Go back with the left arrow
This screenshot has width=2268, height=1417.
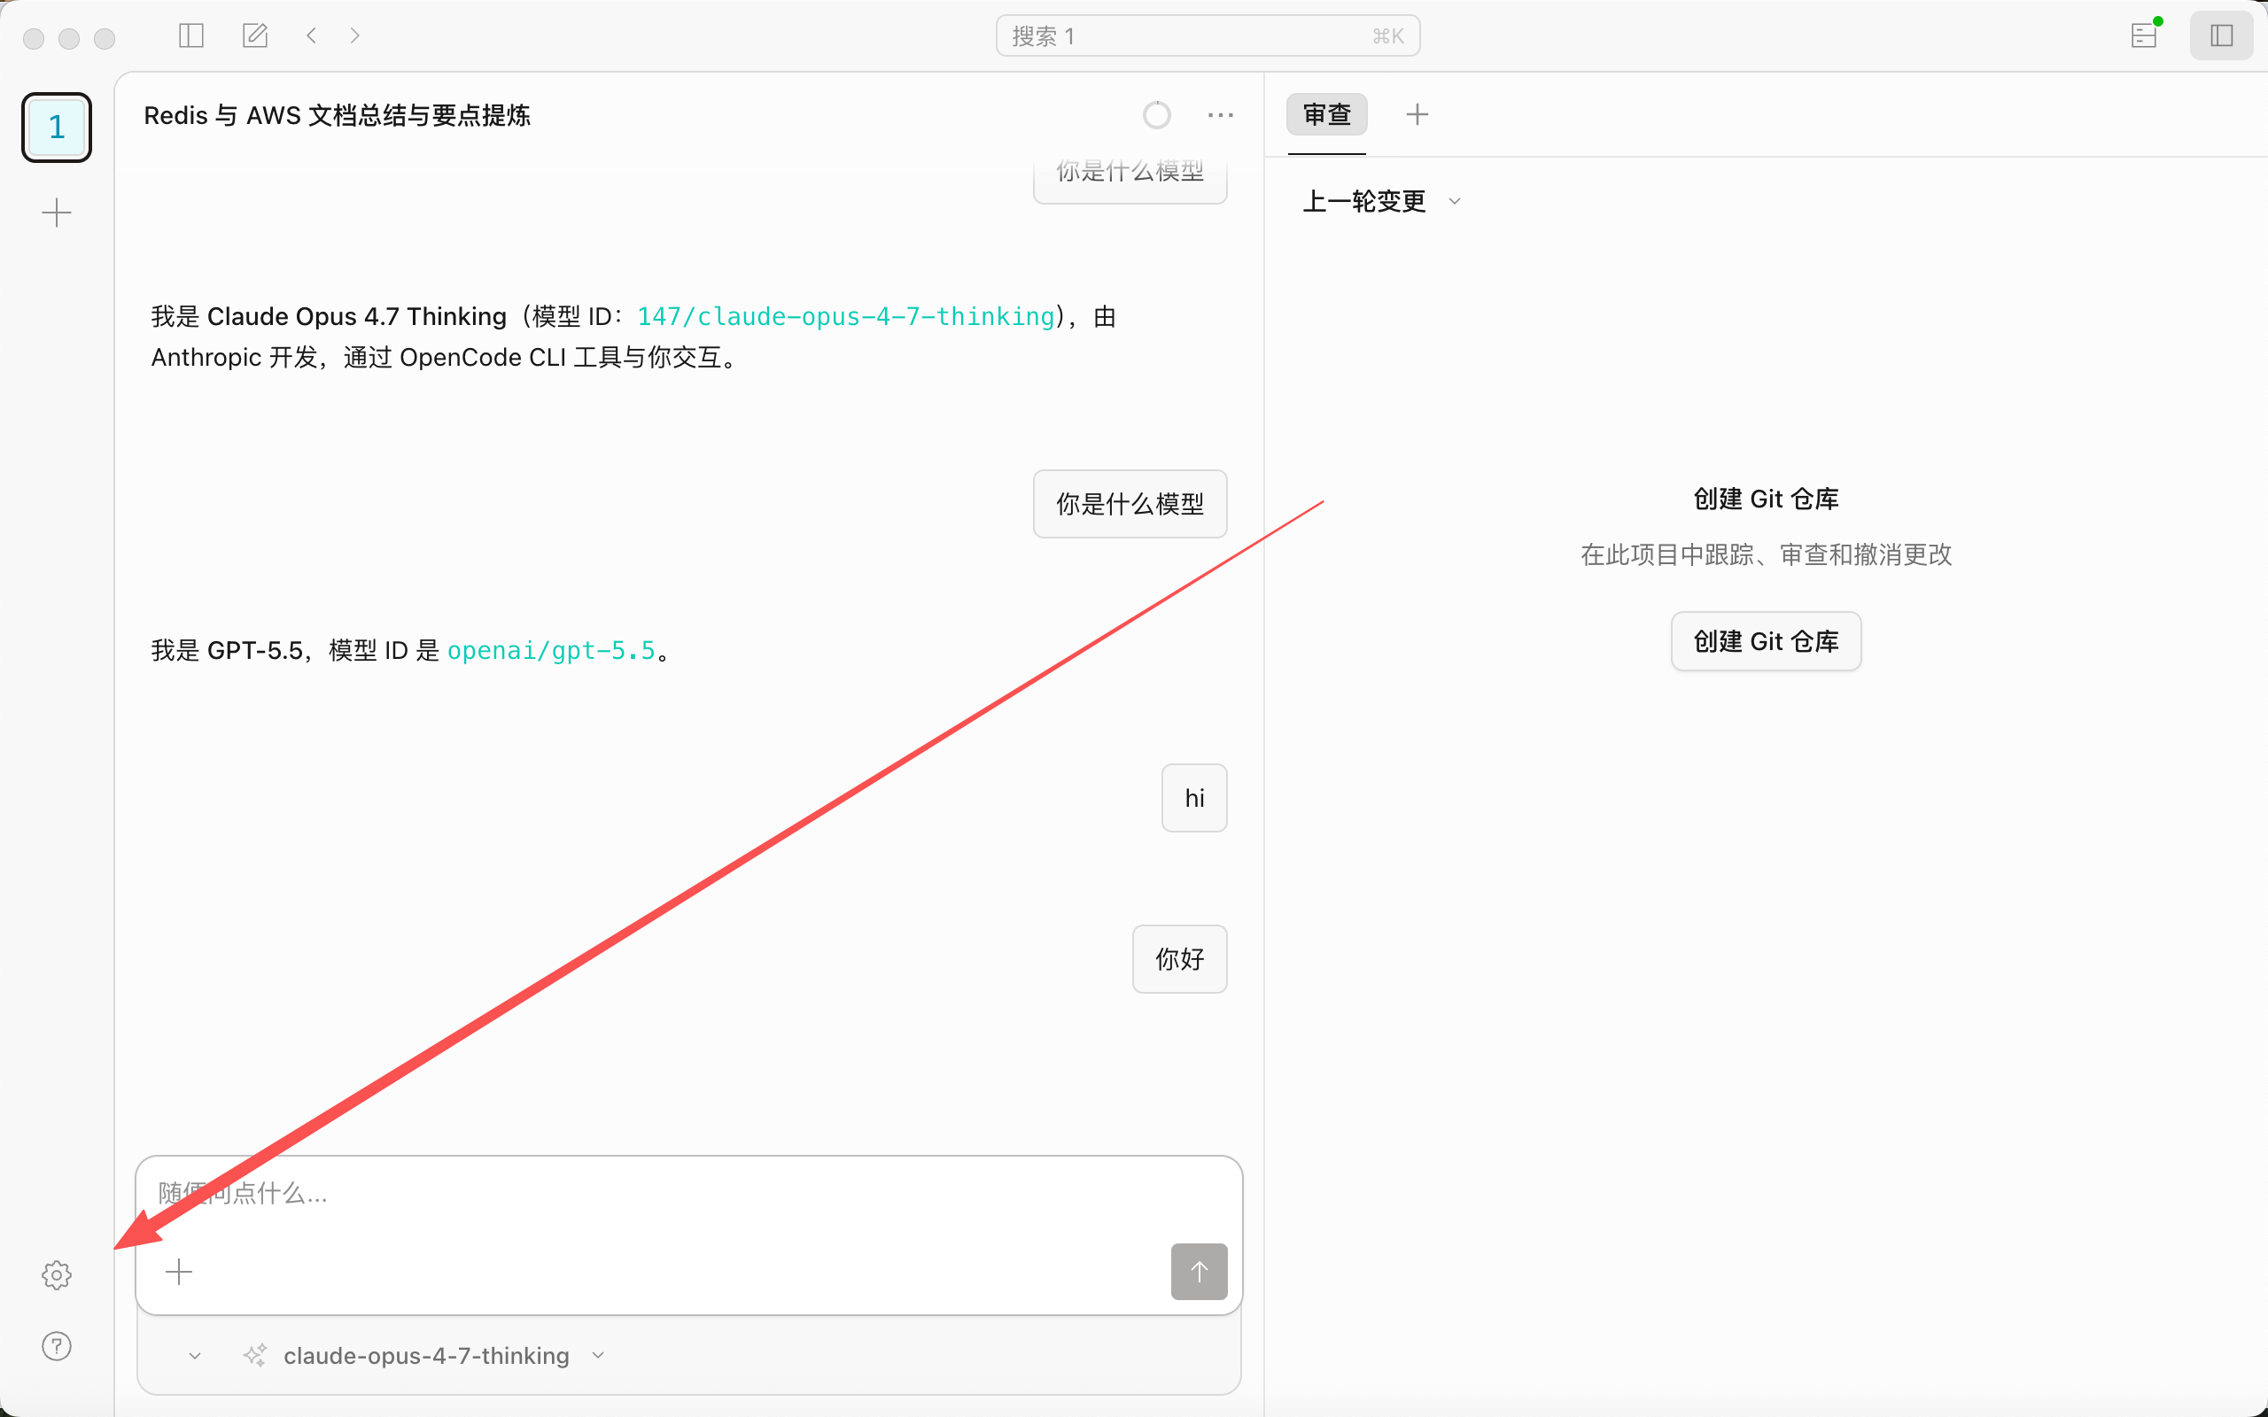pos(311,35)
